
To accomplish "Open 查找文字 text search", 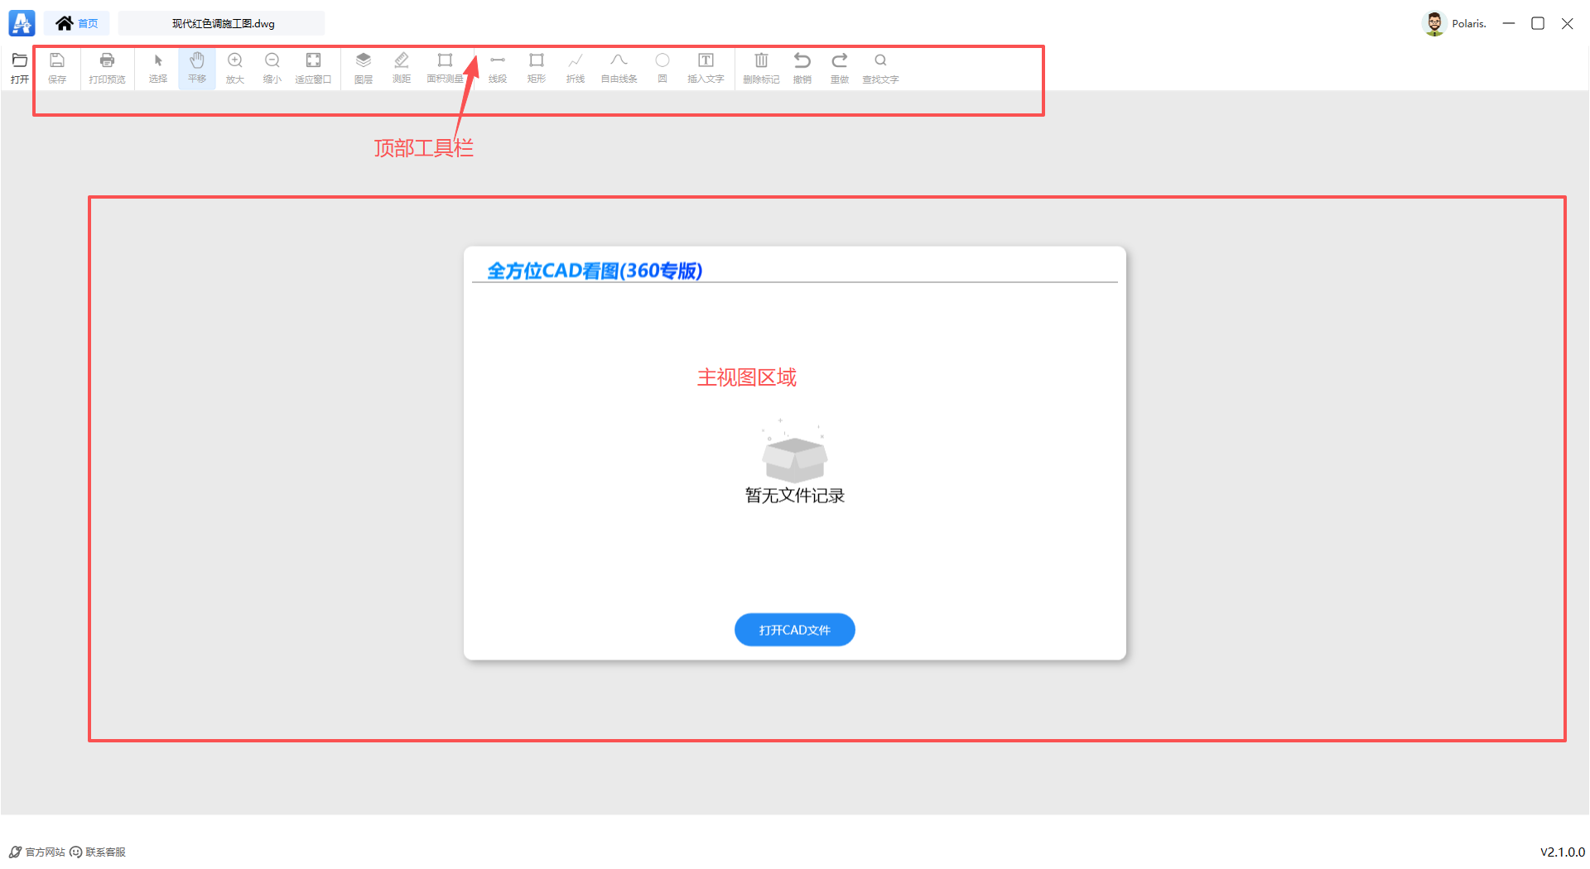I will (879, 68).
